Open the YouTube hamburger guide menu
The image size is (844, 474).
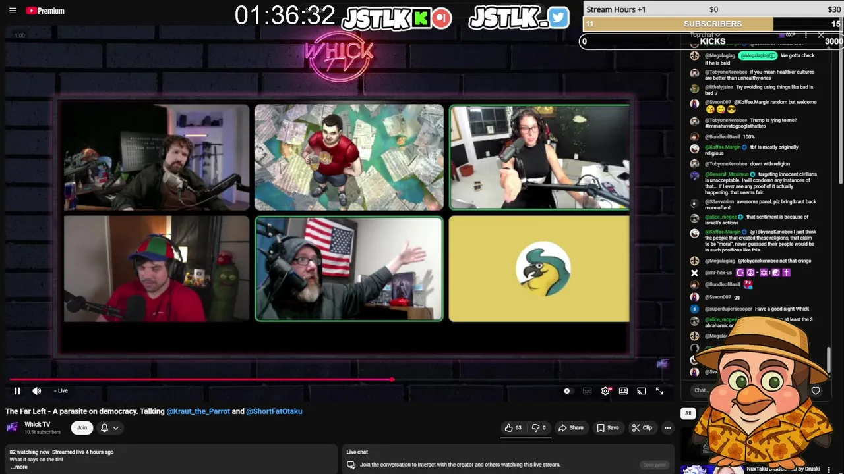[13, 11]
